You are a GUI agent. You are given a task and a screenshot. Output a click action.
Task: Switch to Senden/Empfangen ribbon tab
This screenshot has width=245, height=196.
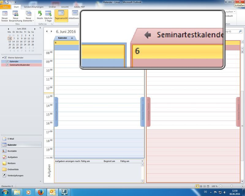(34, 7)
